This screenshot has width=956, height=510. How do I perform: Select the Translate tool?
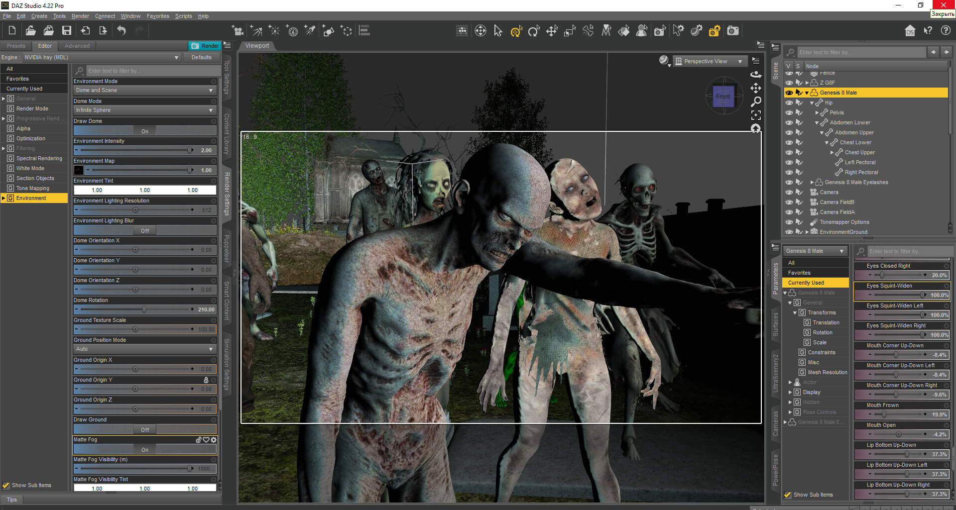(552, 31)
